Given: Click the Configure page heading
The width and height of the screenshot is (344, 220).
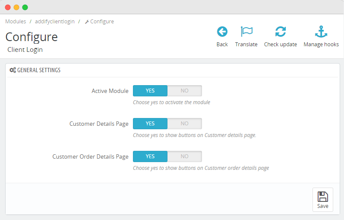Looking at the screenshot, I should tap(32, 37).
